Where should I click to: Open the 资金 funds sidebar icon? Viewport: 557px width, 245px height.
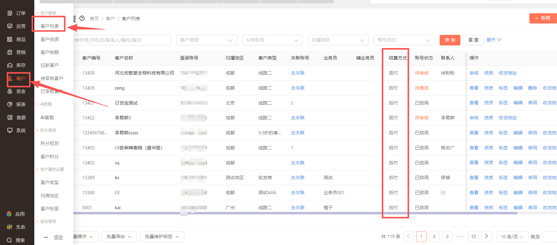click(x=10, y=91)
